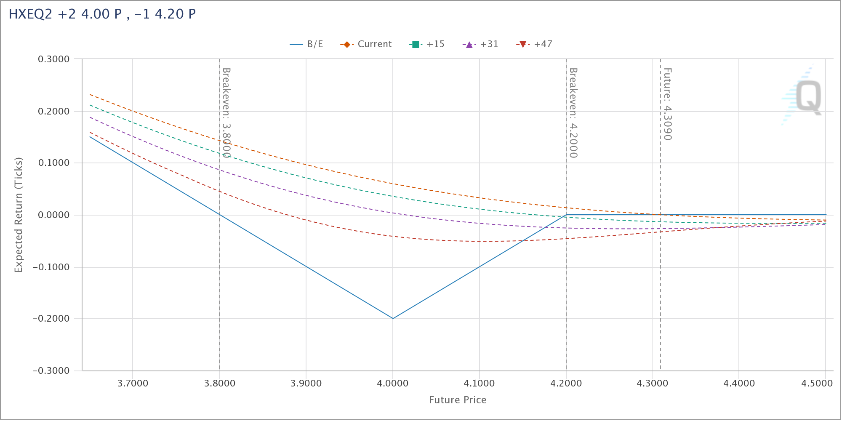Select the Future: 4.3090 marker label
The width and height of the screenshot is (842, 421).
(667, 104)
